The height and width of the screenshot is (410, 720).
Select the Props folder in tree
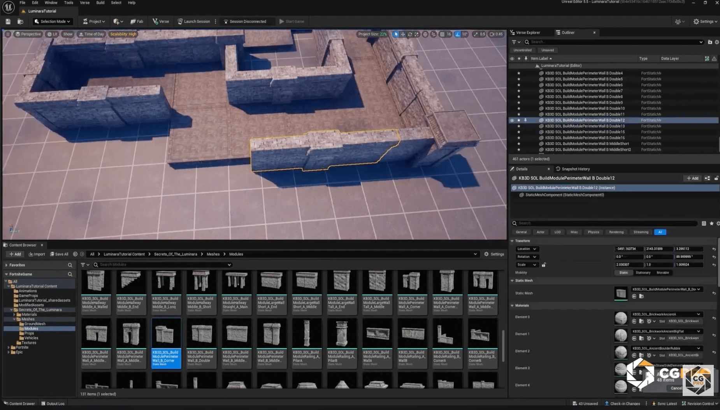click(x=29, y=333)
